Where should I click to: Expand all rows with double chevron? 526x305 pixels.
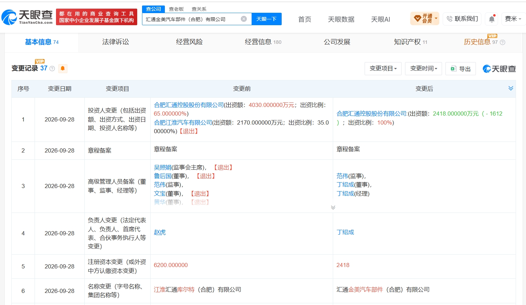pyautogui.click(x=511, y=89)
